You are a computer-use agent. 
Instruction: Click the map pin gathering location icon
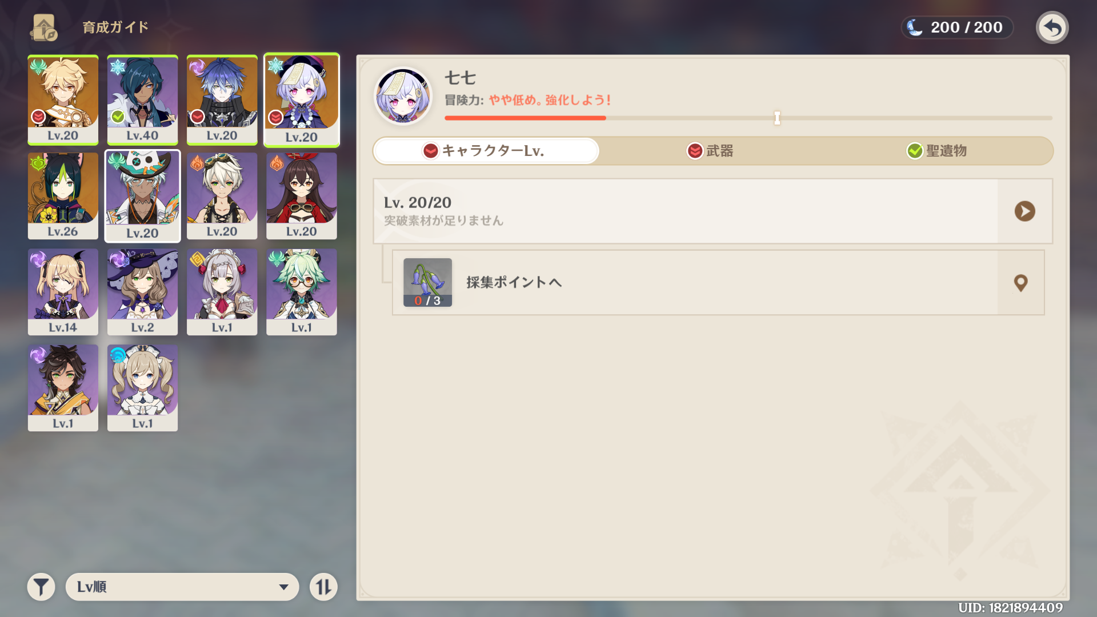coord(1020,283)
